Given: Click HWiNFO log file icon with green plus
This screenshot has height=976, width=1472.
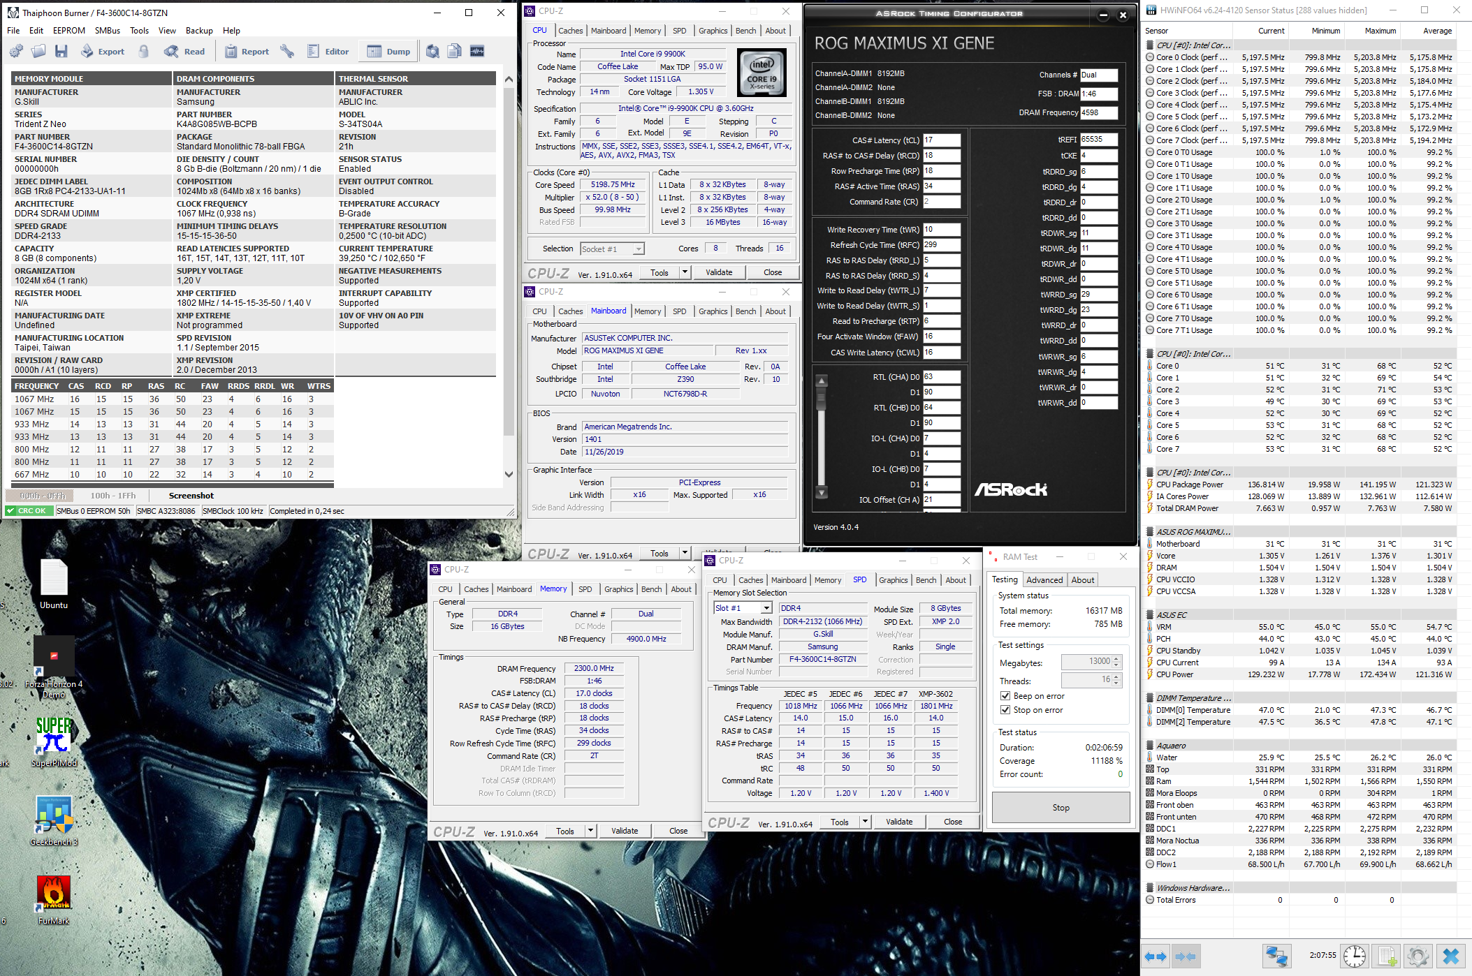Looking at the screenshot, I should click(x=1387, y=956).
